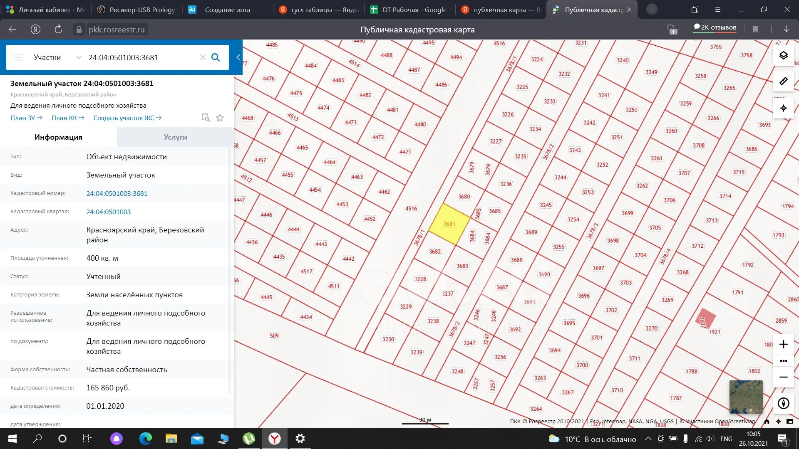
Task: Zoom to the parcel on map icon
Action: click(x=206, y=118)
